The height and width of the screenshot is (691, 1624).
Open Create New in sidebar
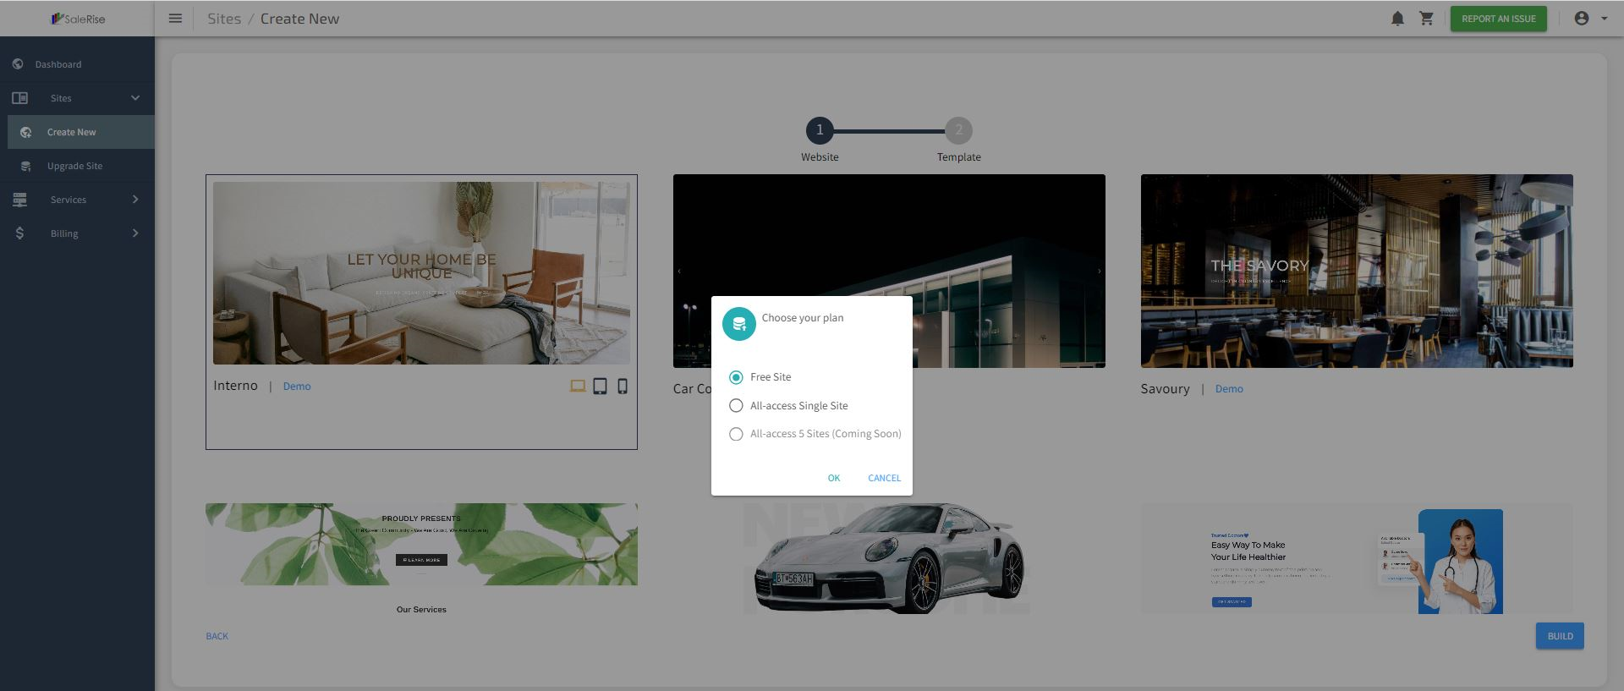[x=80, y=132]
